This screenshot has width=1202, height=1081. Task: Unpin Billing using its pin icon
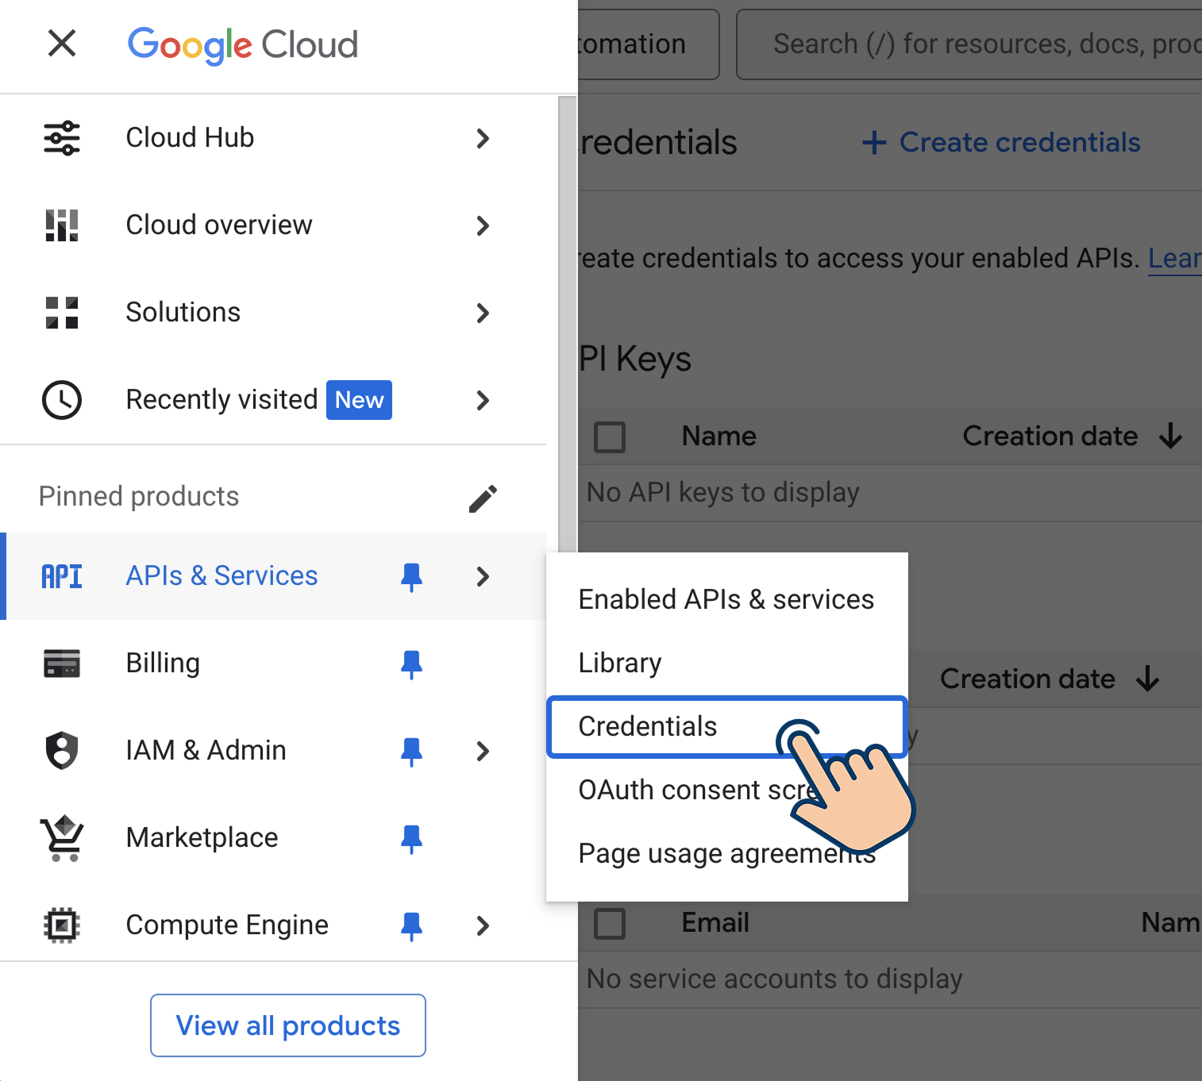click(411, 664)
